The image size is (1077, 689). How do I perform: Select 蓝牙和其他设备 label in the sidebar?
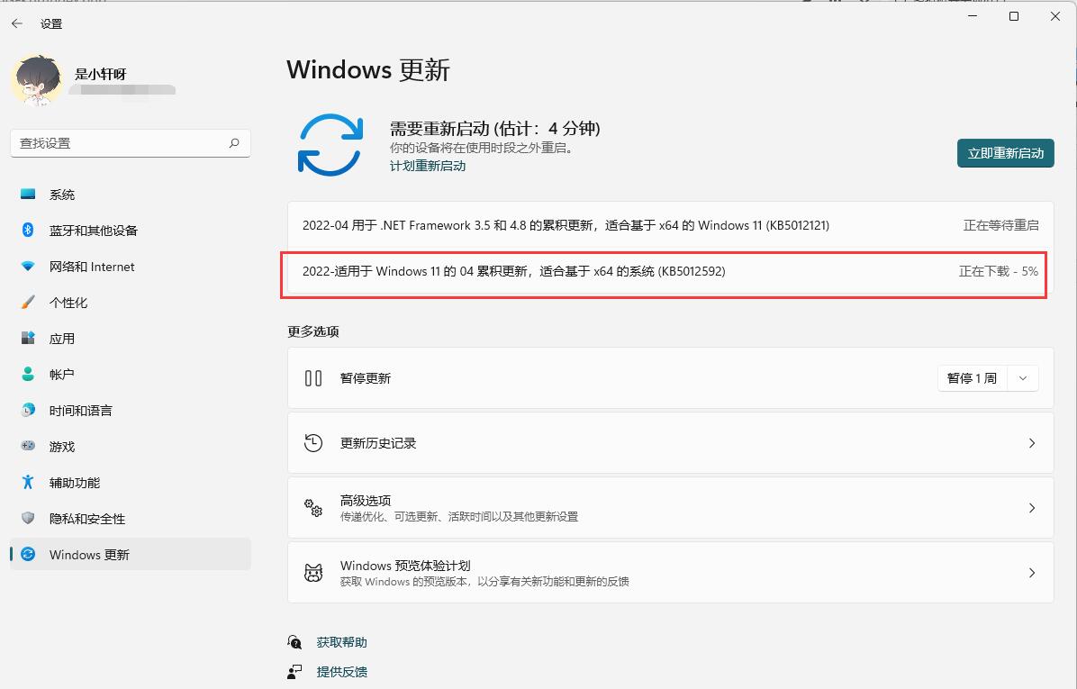click(x=94, y=231)
